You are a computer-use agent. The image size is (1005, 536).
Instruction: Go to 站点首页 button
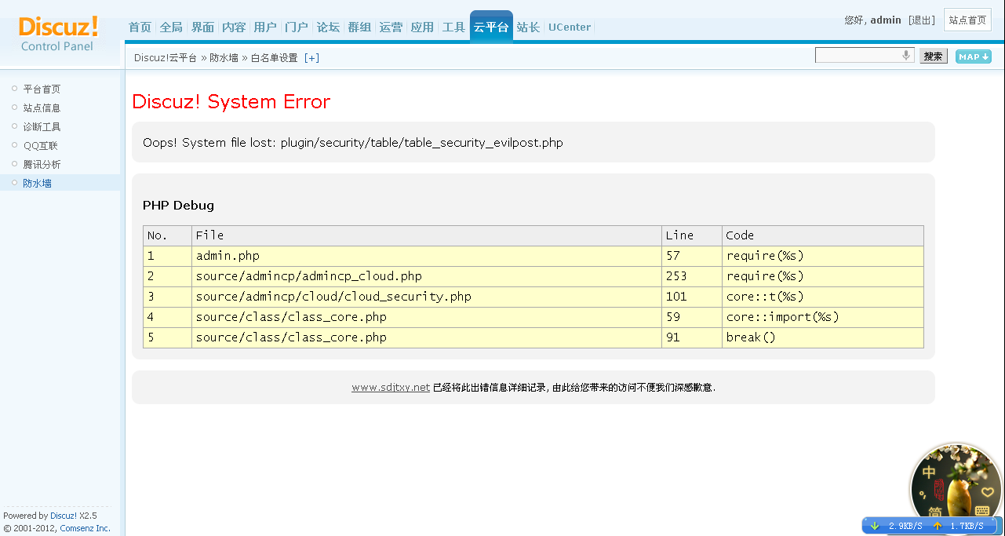[x=967, y=20]
